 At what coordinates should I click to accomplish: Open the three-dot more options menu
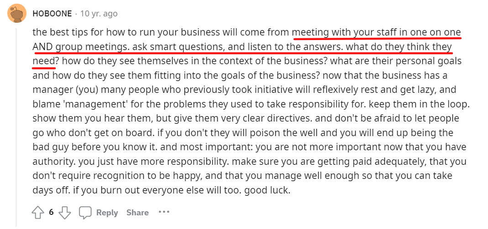tap(164, 212)
